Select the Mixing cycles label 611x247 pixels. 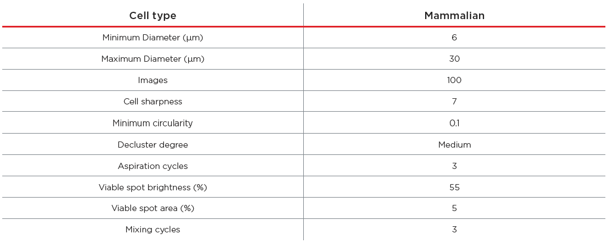(153, 230)
